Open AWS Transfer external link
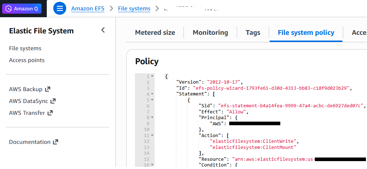This screenshot has width=367, height=169. (x=31, y=113)
